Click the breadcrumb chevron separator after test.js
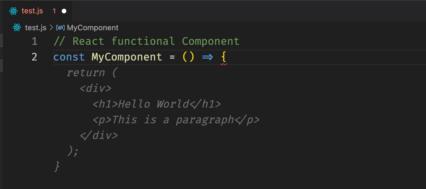The image size is (426, 189). (51, 28)
